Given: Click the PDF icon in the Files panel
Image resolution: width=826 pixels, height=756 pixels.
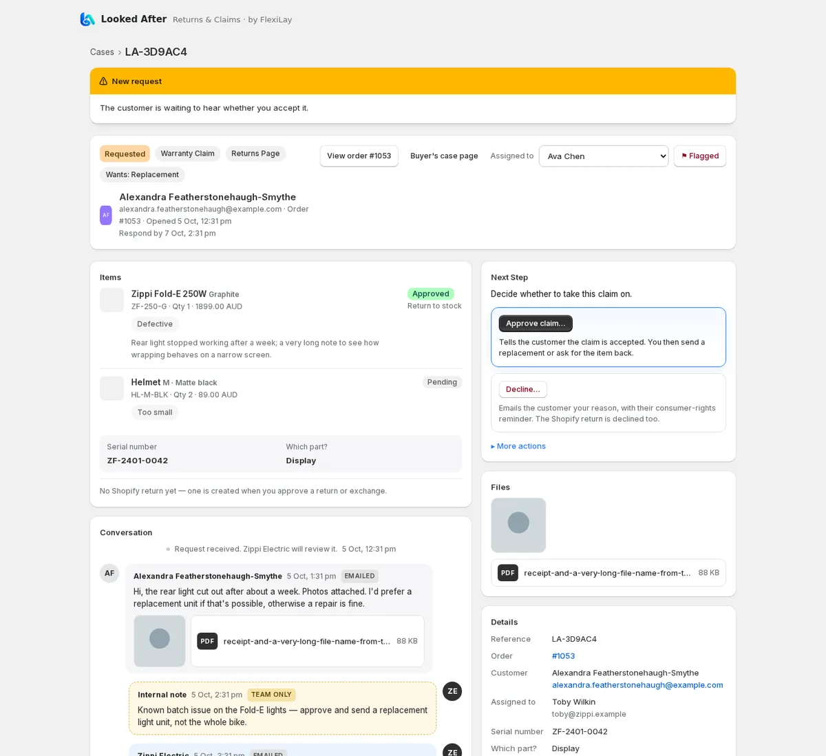Looking at the screenshot, I should (x=508, y=572).
